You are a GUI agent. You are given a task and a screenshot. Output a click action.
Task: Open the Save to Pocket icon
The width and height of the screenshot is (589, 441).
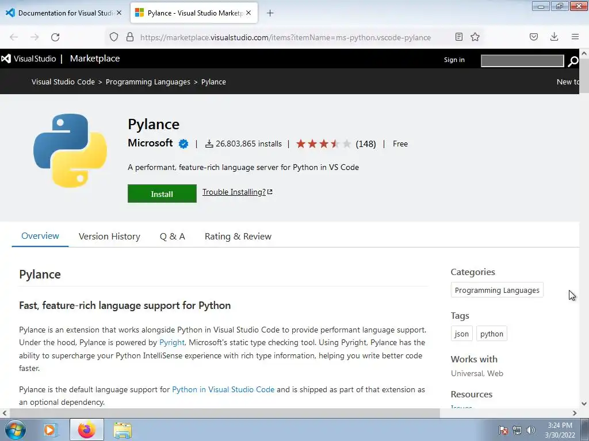click(534, 37)
